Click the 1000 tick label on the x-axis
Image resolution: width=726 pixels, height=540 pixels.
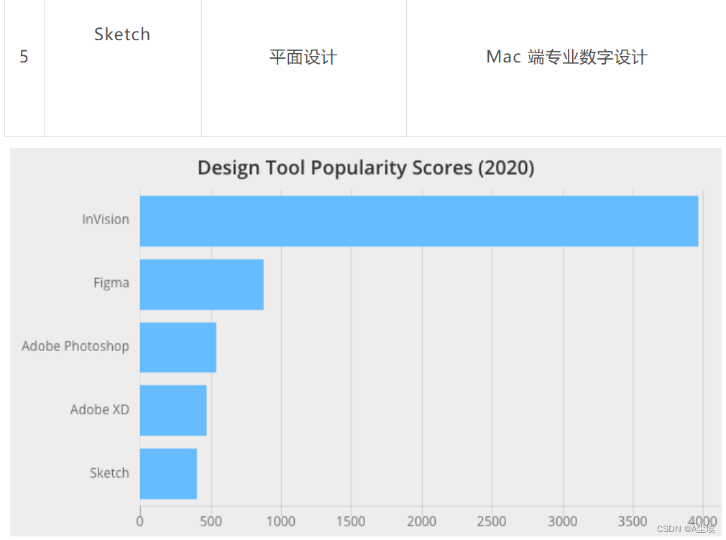280,521
